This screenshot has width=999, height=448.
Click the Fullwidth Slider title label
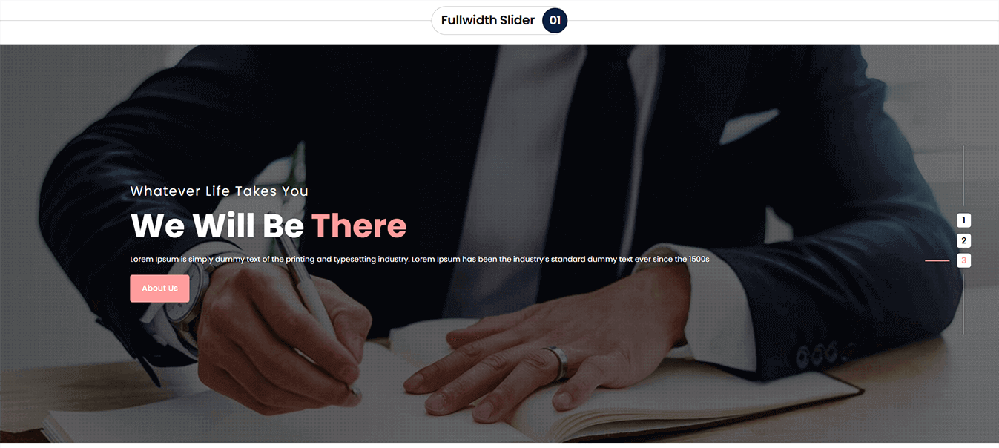tap(488, 20)
